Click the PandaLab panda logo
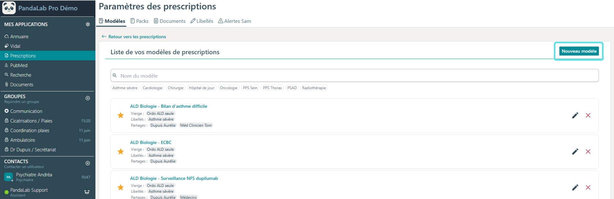This screenshot has height=199, width=614. pyautogui.click(x=9, y=8)
